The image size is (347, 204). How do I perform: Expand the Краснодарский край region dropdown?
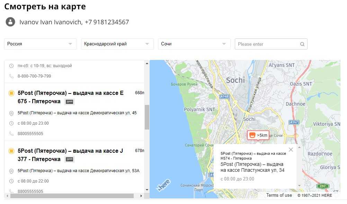click(x=117, y=44)
